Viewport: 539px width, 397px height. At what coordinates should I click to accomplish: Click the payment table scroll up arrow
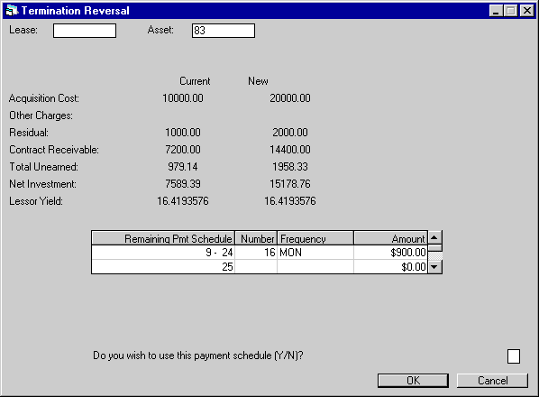(434, 237)
